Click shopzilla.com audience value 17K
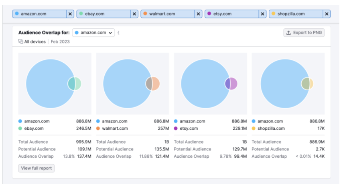Viewport: 345px width, 188px height. (x=321, y=129)
